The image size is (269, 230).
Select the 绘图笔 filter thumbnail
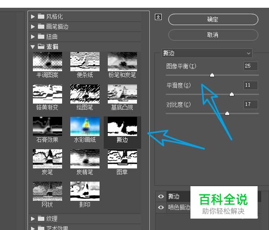coord(85,94)
